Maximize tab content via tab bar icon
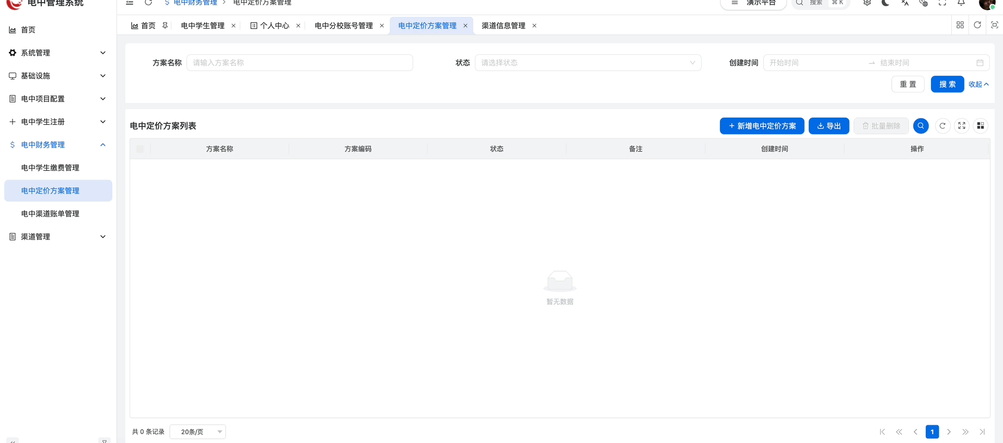The width and height of the screenshot is (1003, 443). click(995, 25)
